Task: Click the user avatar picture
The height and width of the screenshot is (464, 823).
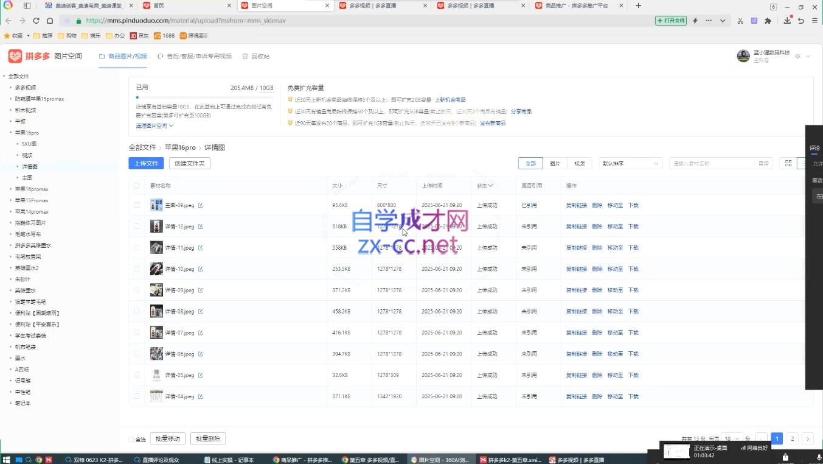Action: point(743,56)
